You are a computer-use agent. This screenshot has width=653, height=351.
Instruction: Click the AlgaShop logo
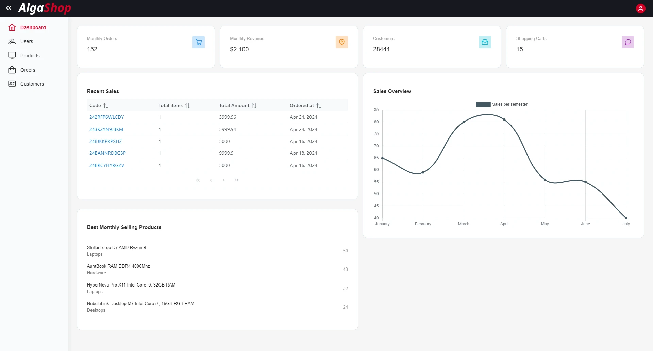(x=45, y=8)
